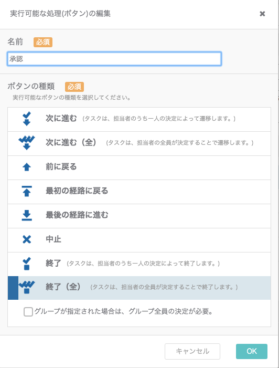Click the 最初の経路に戻る arrow-to-top icon

[x=27, y=191]
